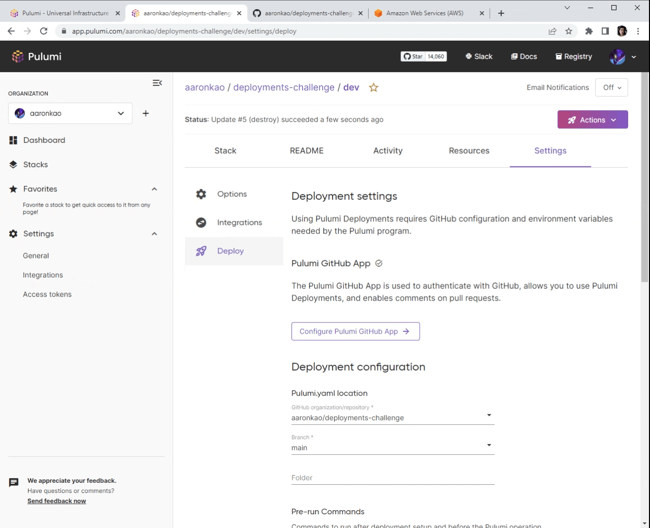The width and height of the screenshot is (650, 528).
Task: Open Docs link in header
Action: (524, 56)
